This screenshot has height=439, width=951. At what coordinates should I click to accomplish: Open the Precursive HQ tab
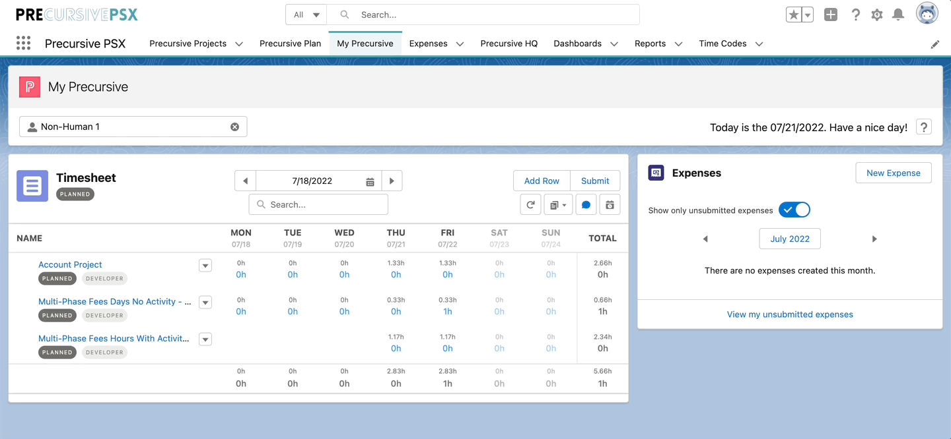(509, 44)
